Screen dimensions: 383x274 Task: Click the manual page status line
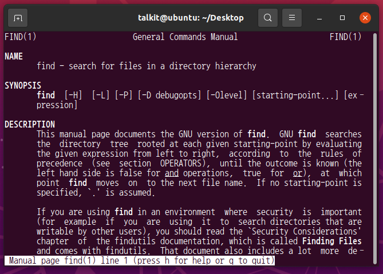click(140, 261)
